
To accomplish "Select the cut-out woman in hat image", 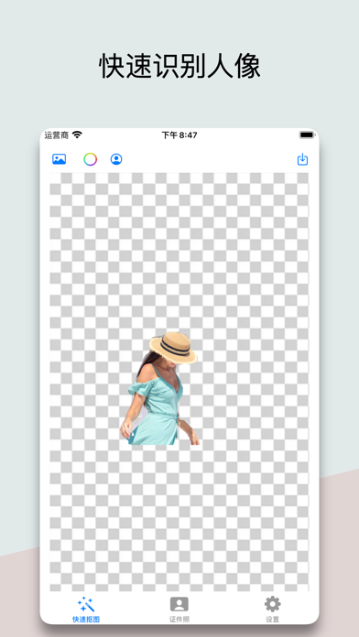I will tap(159, 388).
